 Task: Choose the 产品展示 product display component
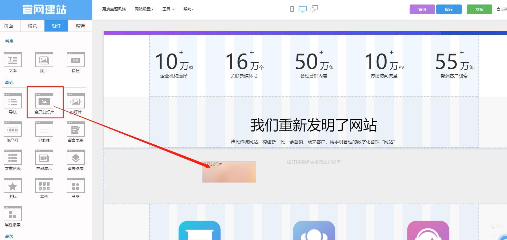[x=44, y=157]
